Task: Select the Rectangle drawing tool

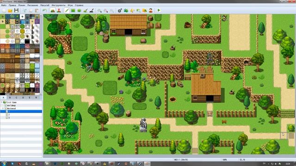Action: [73, 10]
